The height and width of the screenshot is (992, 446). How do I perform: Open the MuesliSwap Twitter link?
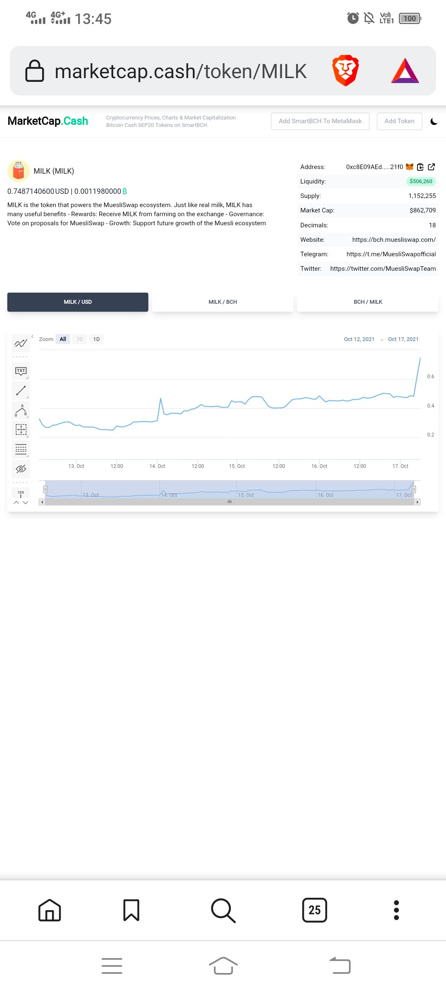pos(383,269)
